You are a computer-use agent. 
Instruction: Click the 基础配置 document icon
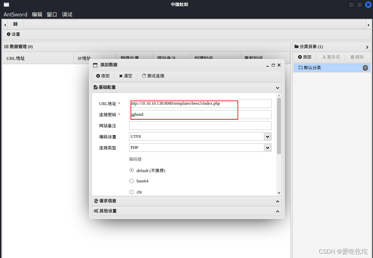96,87
